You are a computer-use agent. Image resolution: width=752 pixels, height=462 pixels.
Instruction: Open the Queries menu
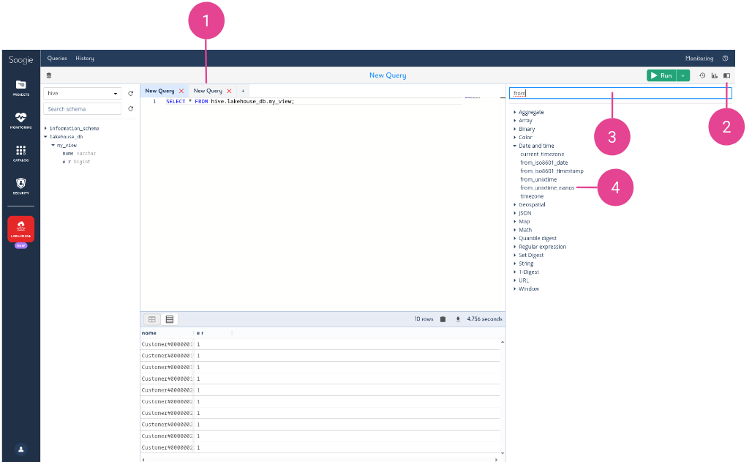tap(57, 58)
